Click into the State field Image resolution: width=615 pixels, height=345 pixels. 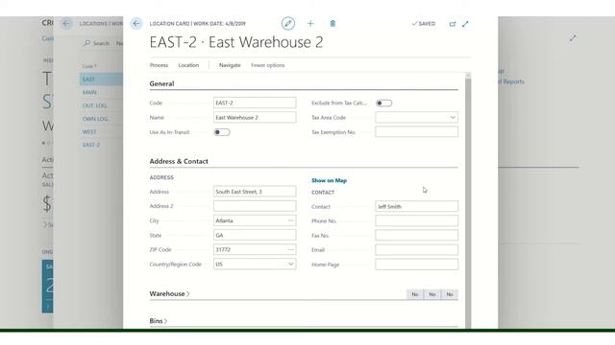tap(255, 235)
